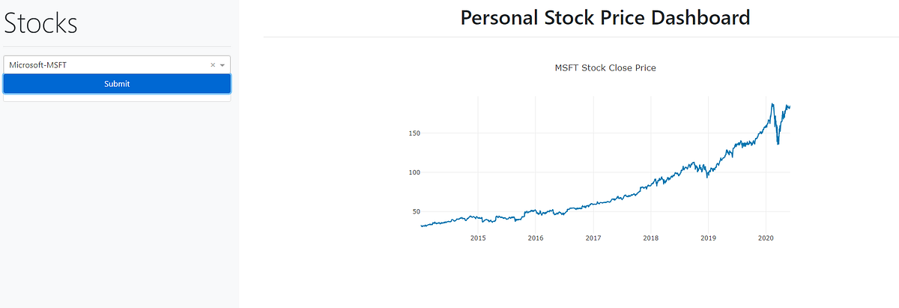899x308 pixels.
Task: Click the 150 y-axis tick label
Action: 413,133
